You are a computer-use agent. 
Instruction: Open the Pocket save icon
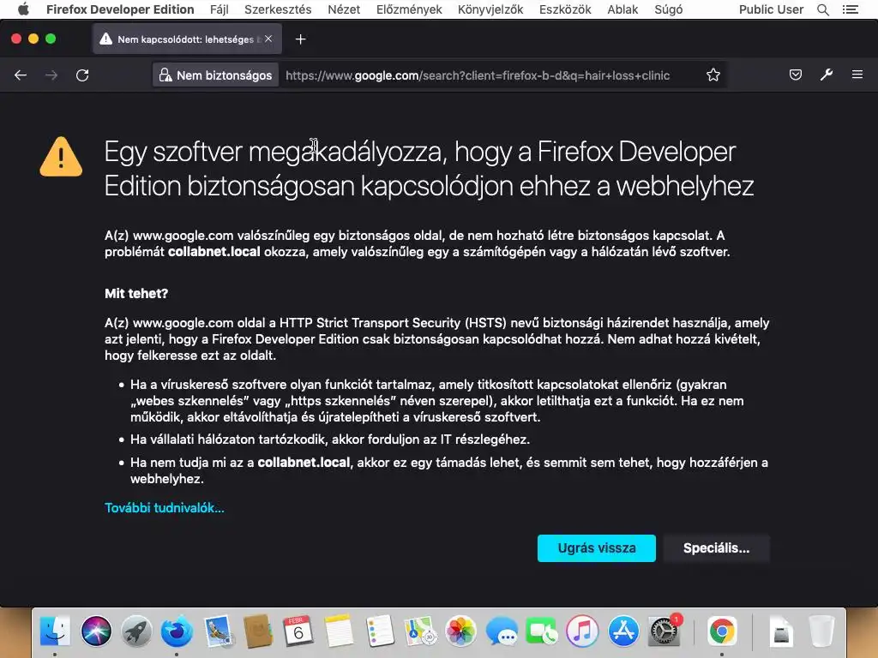tap(795, 75)
